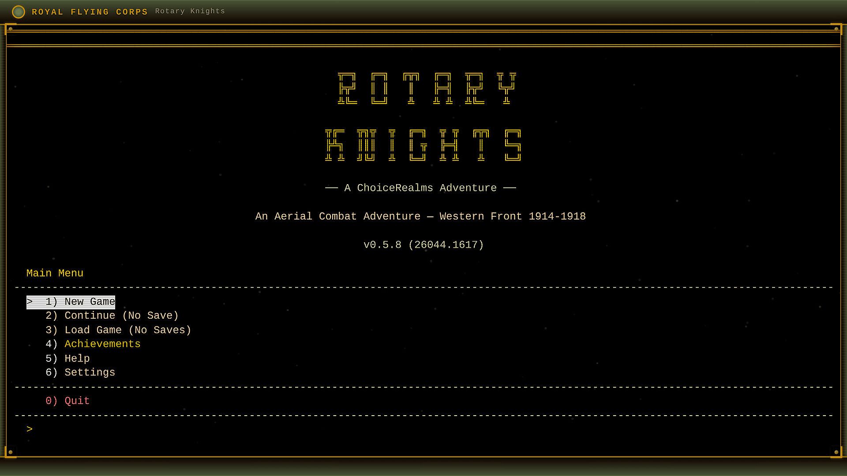Click the bottom-right corner frame ornament
847x476 pixels.
coord(836,452)
